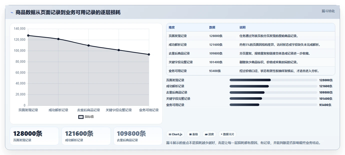Image resolution: width=345 pixels, height=155 pixels.
Task: Click the description starting 约有5%的页面
Action: (280, 45)
